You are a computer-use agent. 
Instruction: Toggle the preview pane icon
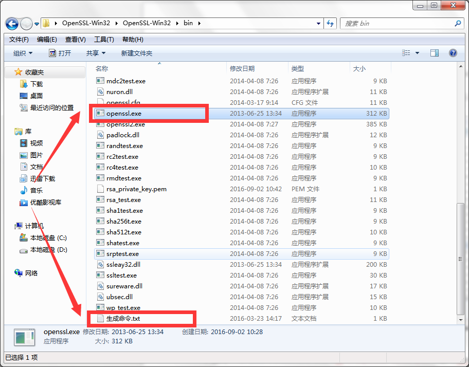[435, 53]
